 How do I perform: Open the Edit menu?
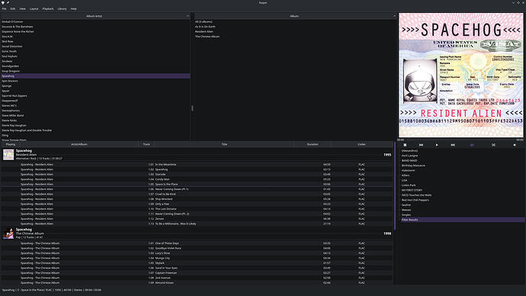click(x=13, y=8)
